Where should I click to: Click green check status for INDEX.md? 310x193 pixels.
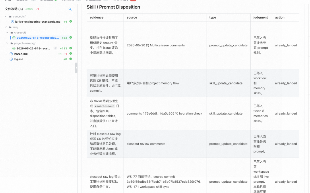(x=71, y=54)
